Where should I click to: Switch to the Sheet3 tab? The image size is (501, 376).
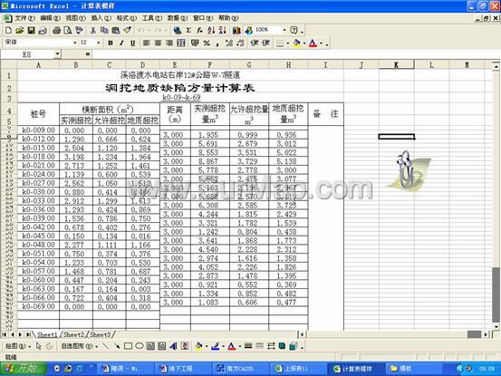[101, 334]
